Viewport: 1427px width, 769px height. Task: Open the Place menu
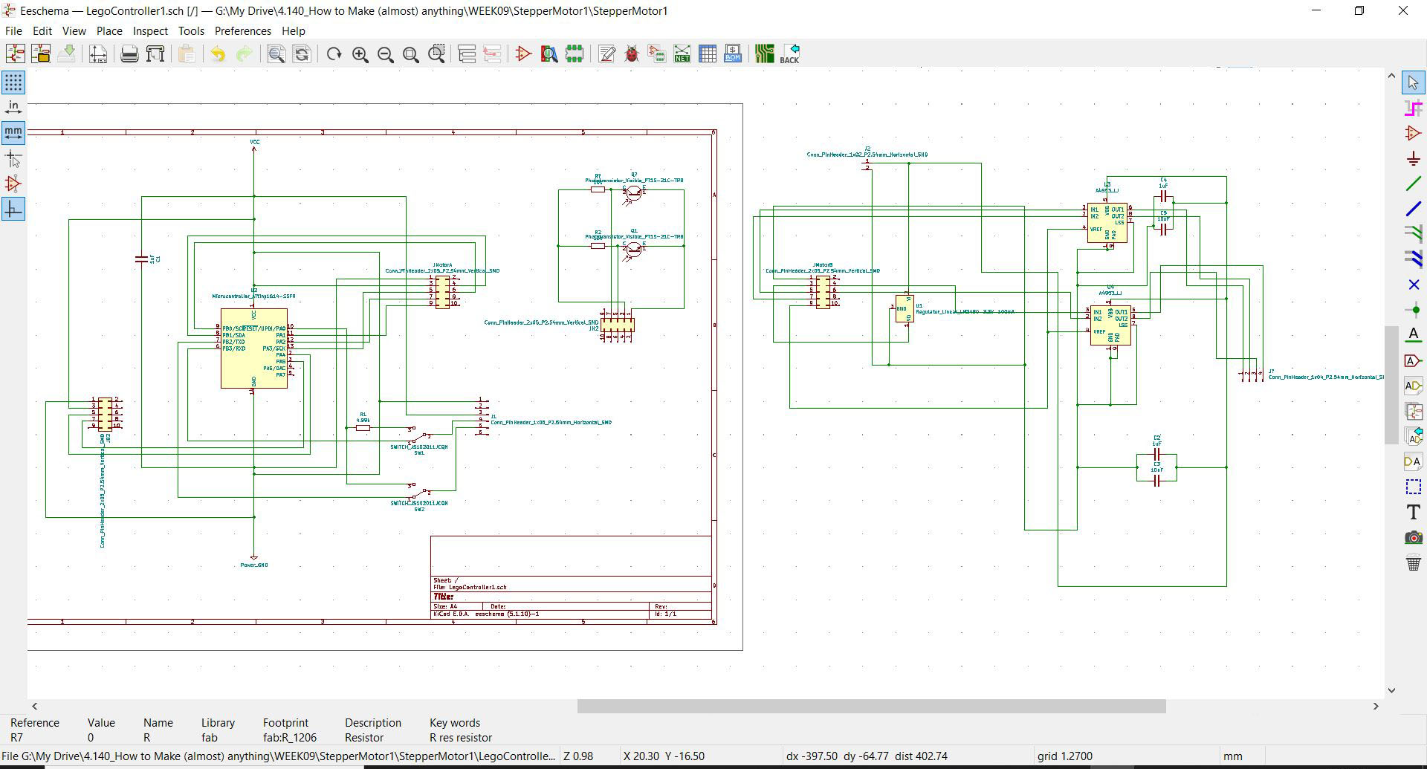click(x=109, y=30)
